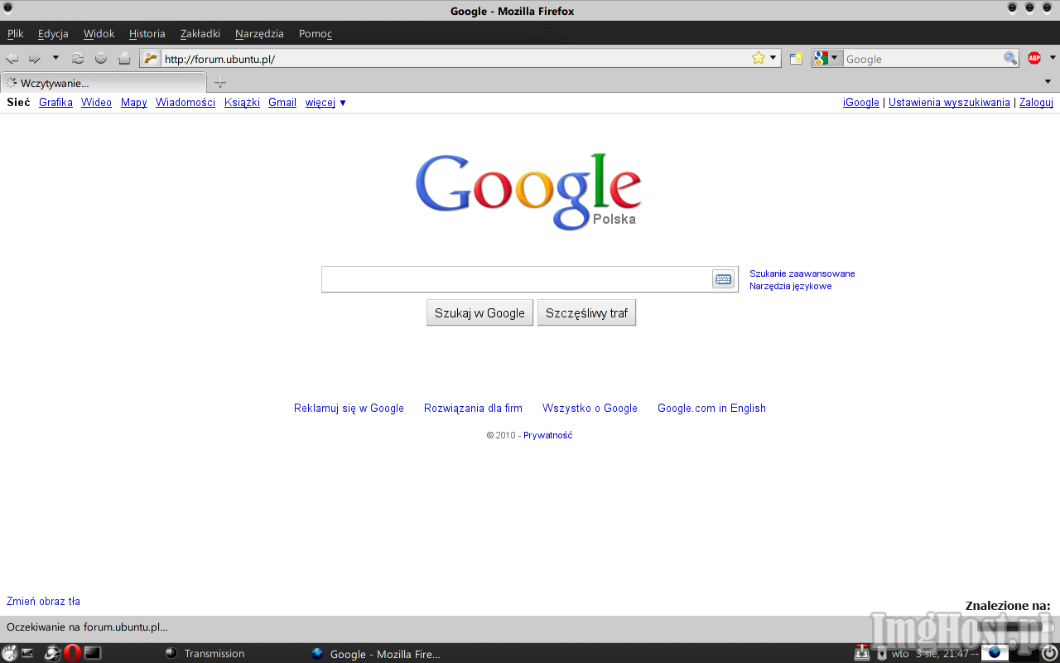Click the Zmień obraz tła link

point(43,601)
